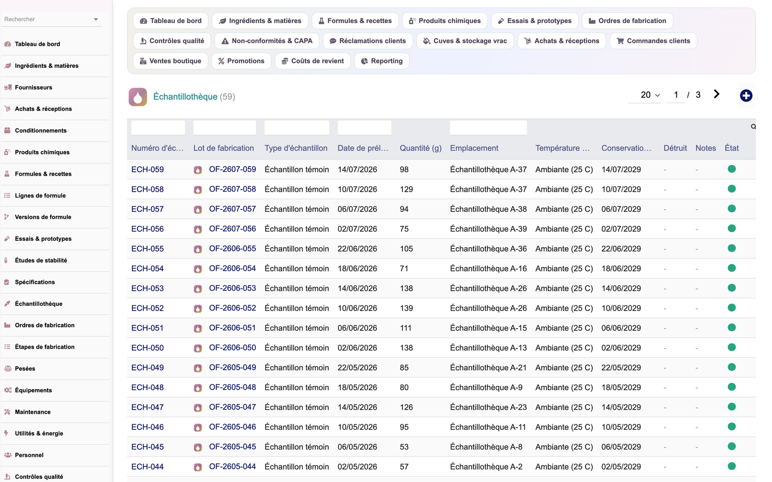Click lot icon next to OF-2606-054
This screenshot has width=772, height=482.
(198, 269)
